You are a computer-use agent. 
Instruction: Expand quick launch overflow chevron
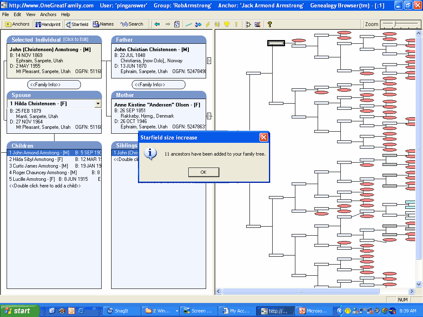click(94, 309)
